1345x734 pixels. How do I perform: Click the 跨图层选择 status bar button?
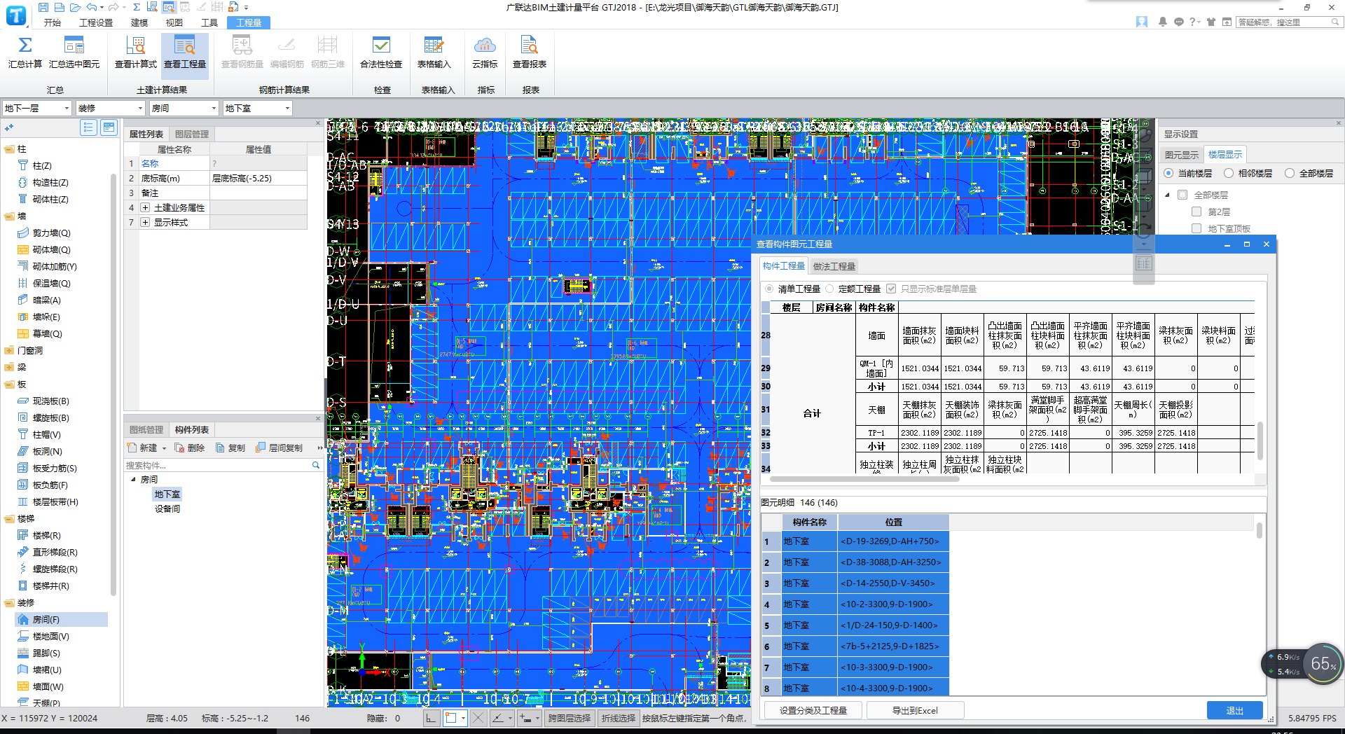[569, 718]
